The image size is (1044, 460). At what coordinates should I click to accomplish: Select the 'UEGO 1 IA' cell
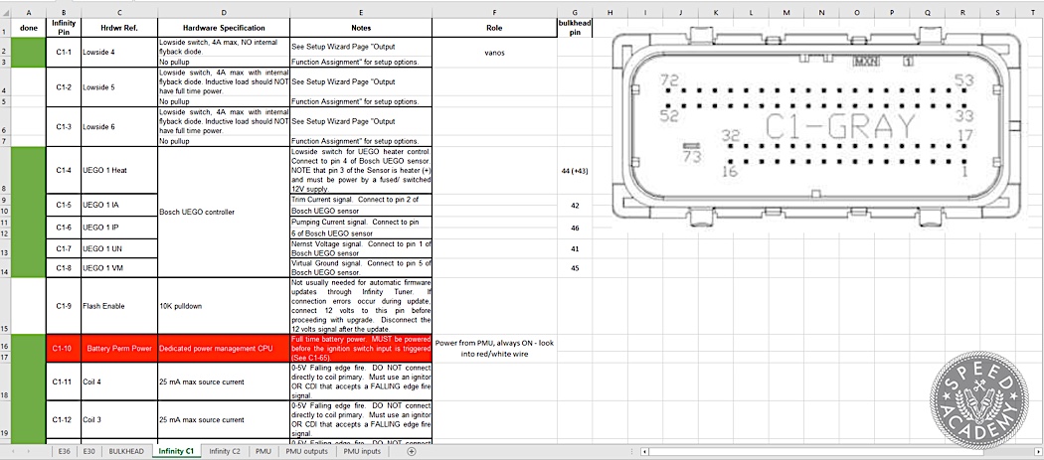[119, 206]
